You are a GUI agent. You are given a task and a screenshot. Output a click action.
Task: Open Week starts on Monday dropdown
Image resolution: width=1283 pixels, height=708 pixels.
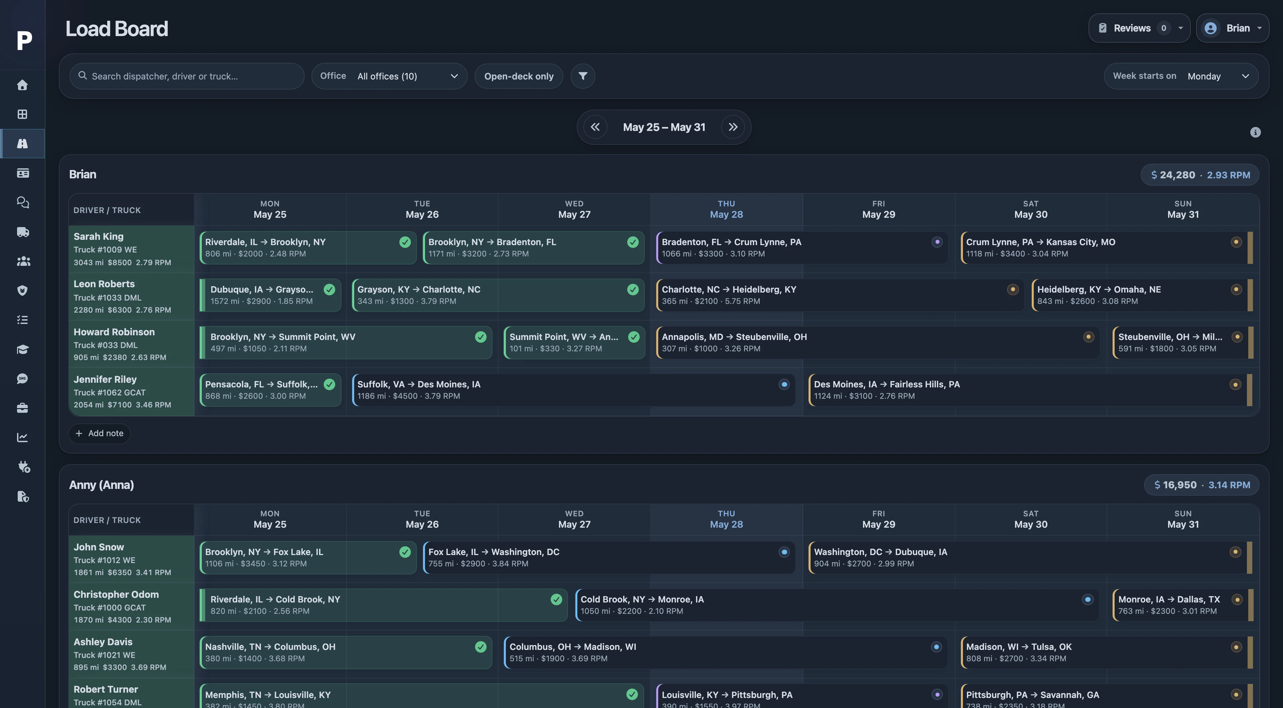click(x=1181, y=76)
